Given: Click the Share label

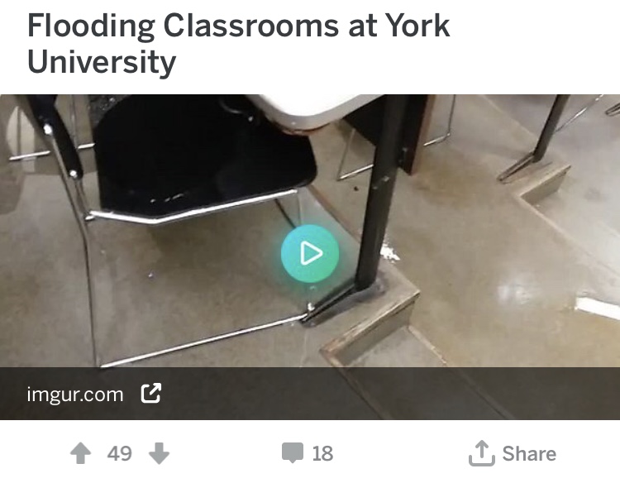Looking at the screenshot, I should 529,454.
